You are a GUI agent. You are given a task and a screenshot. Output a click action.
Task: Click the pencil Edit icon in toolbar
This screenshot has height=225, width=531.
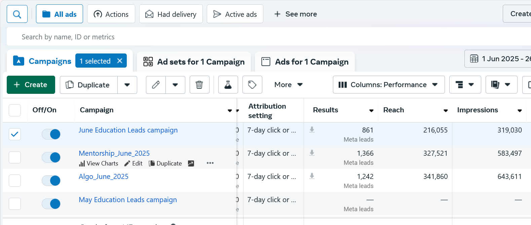point(156,85)
